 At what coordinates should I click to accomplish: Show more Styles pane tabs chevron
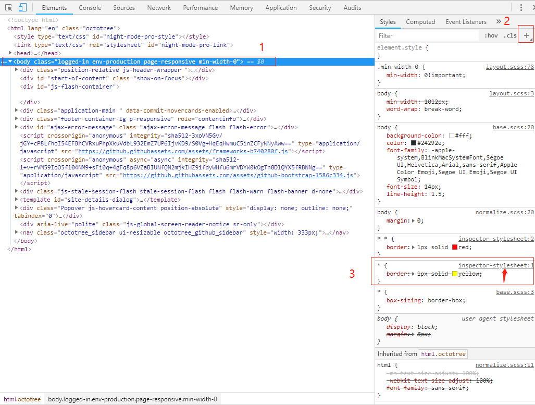tap(499, 21)
